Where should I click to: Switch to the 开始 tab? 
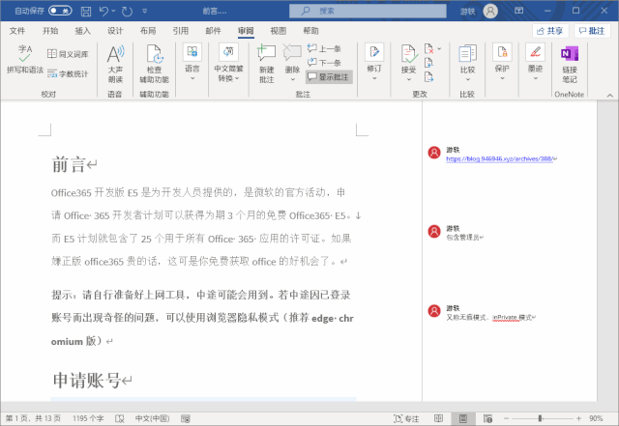(x=50, y=31)
